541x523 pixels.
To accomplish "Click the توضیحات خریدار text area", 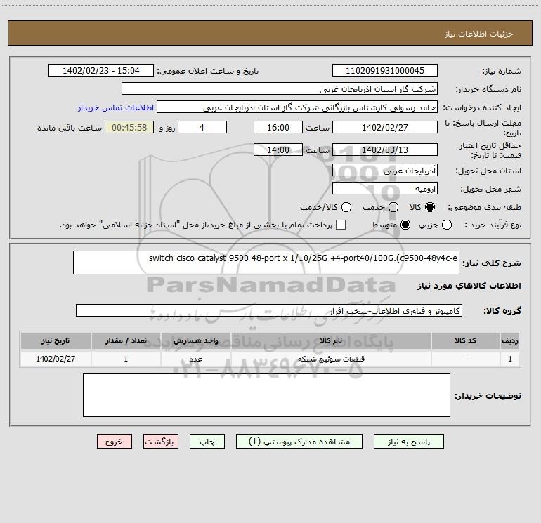I will pos(266,395).
